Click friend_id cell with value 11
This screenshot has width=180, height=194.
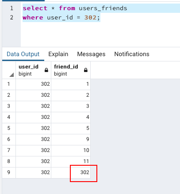(x=71, y=161)
